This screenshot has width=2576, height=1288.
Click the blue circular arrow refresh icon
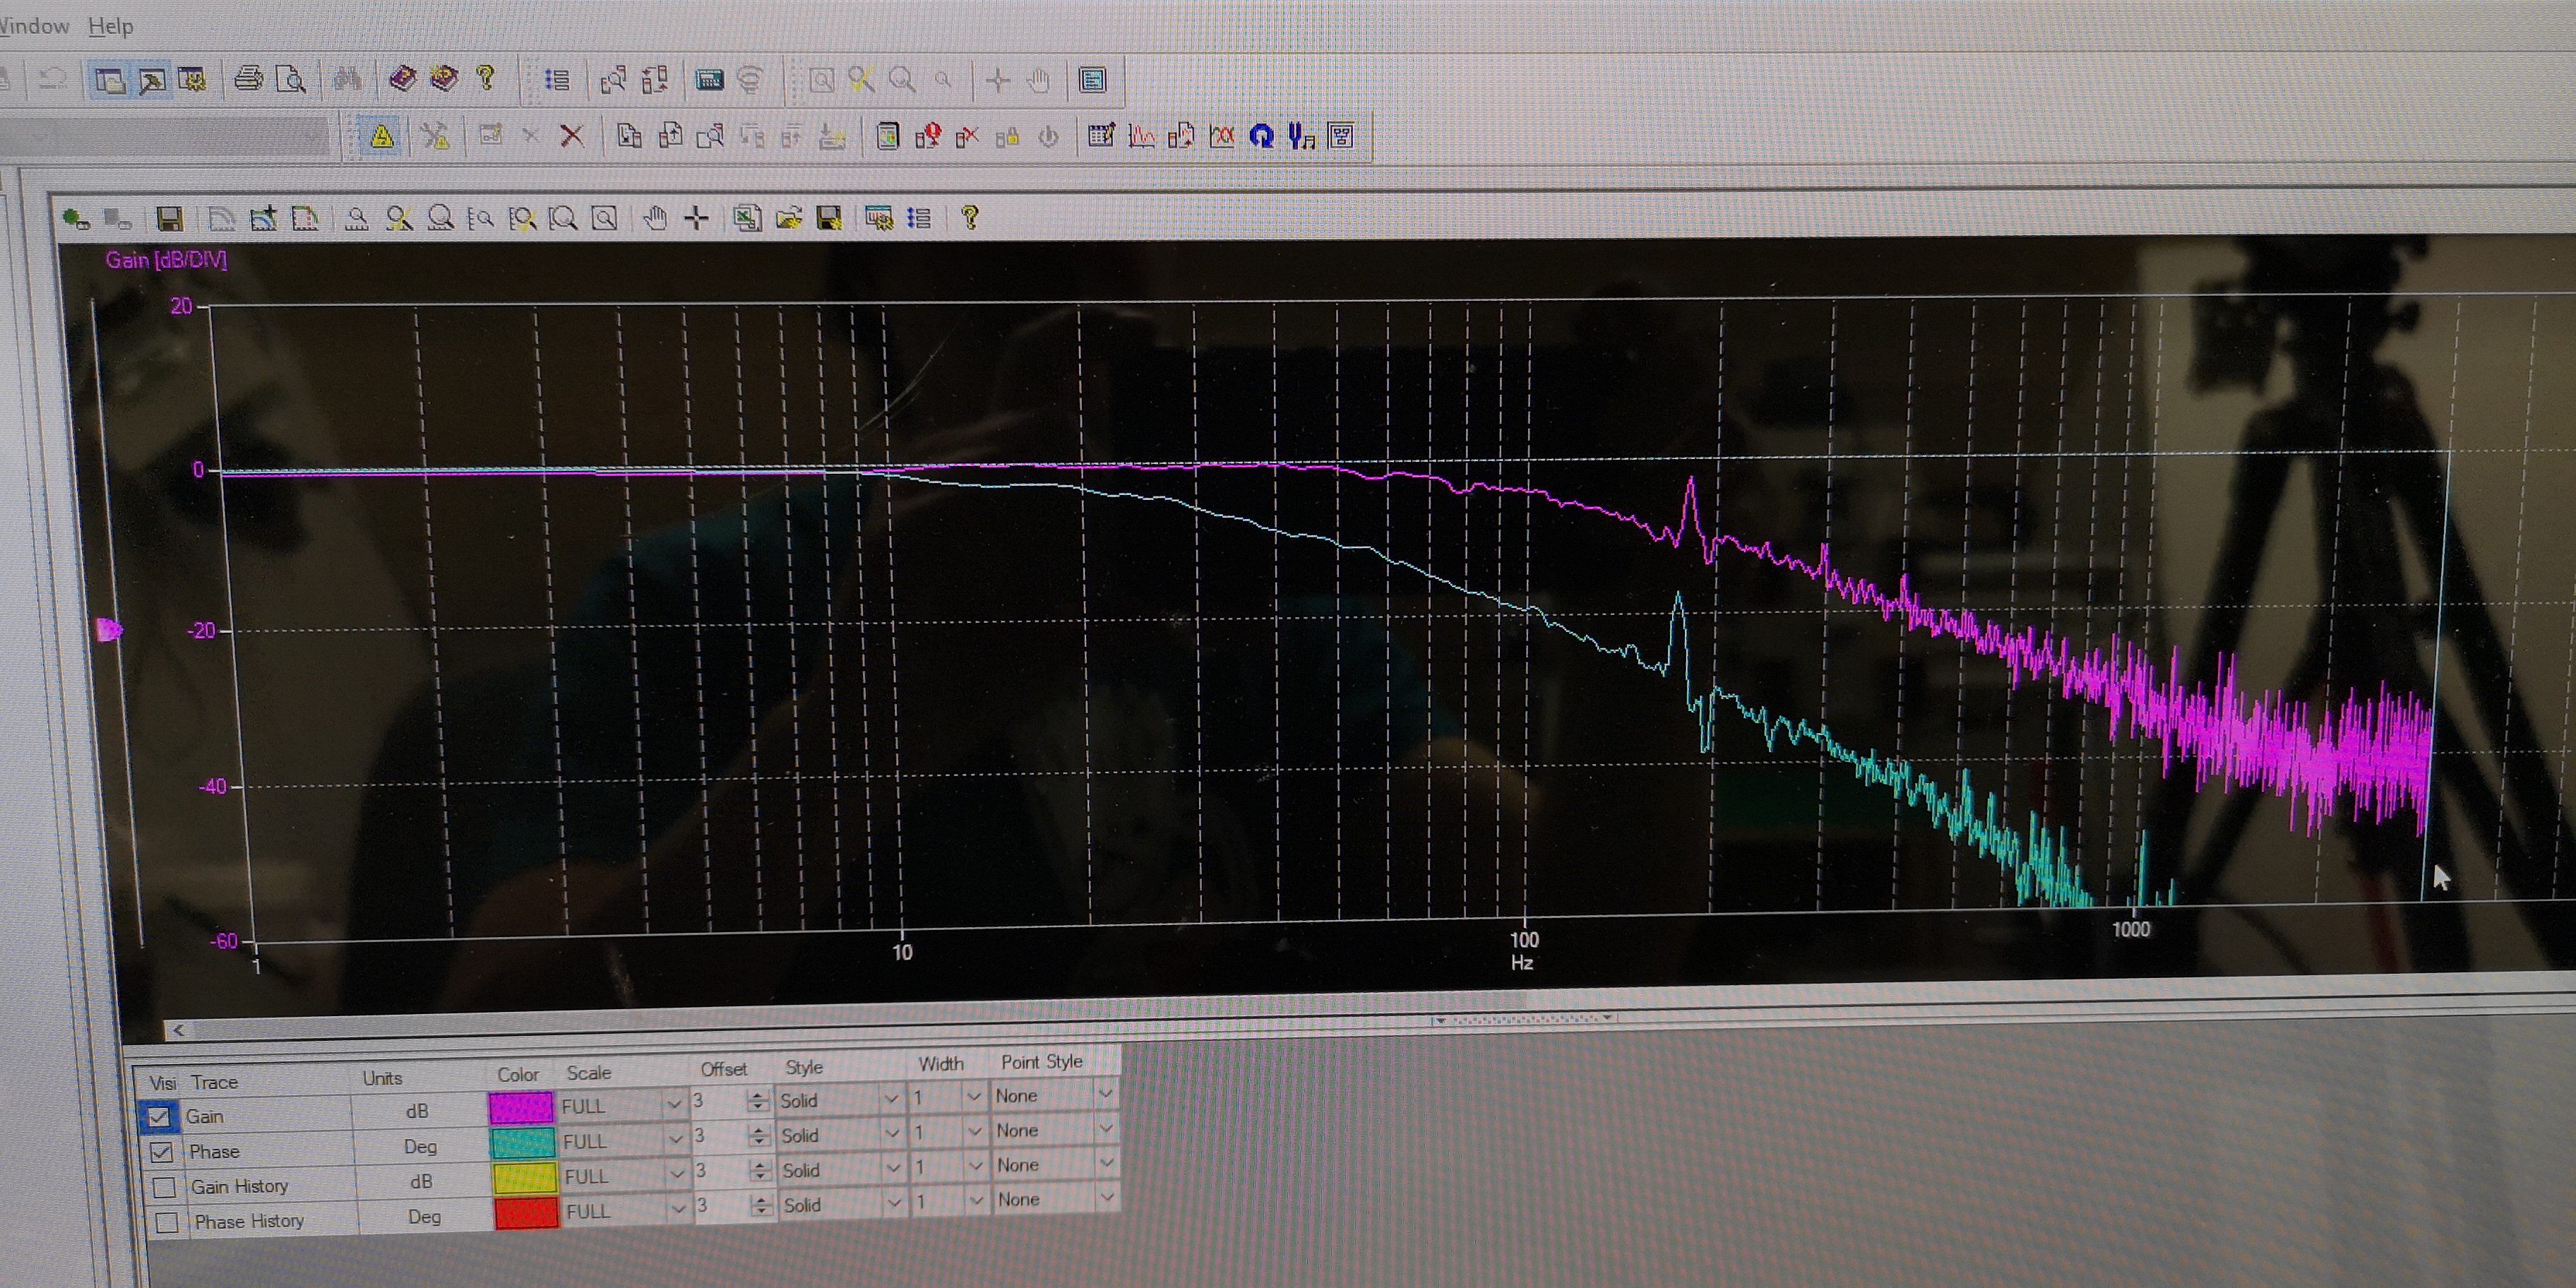[1261, 136]
